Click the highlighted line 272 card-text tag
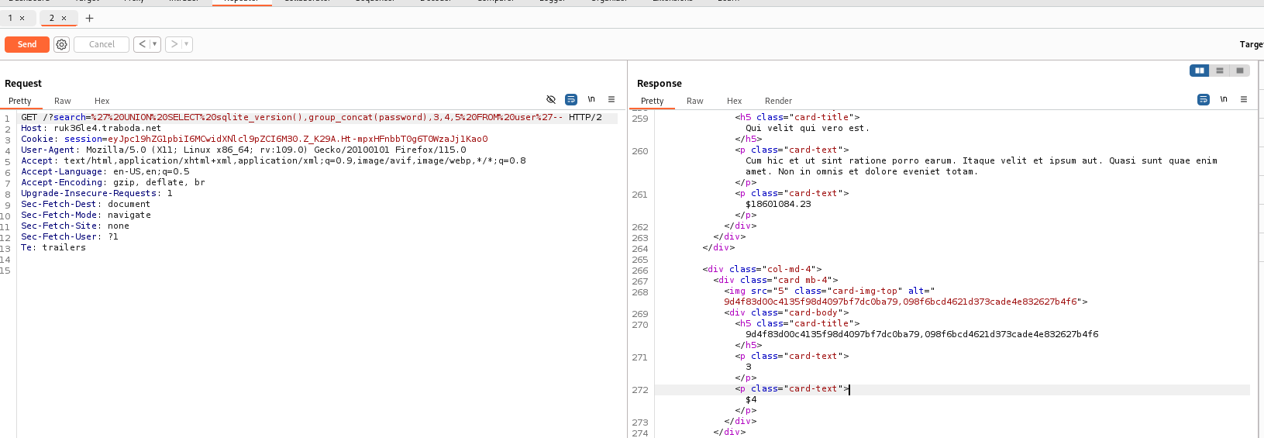This screenshot has height=438, width=1264. pyautogui.click(x=792, y=388)
